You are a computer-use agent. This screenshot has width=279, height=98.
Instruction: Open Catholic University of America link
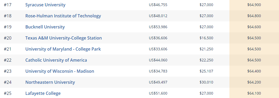point(56,60)
